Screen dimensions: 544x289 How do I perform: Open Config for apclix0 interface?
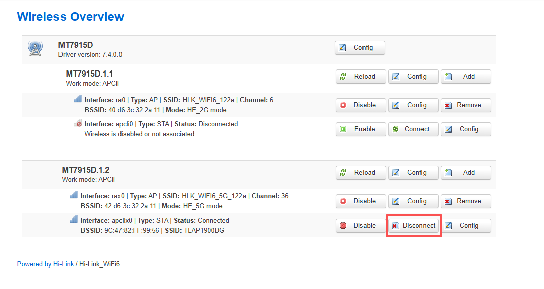click(x=465, y=226)
